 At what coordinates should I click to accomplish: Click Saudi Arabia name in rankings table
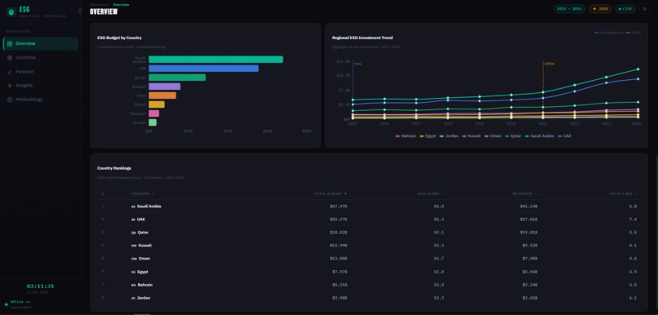click(x=149, y=206)
